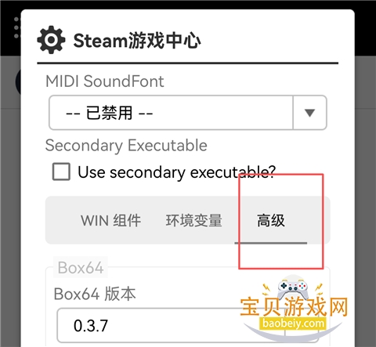Click the Box64 版本 field label
The image size is (376, 347).
pos(95,294)
